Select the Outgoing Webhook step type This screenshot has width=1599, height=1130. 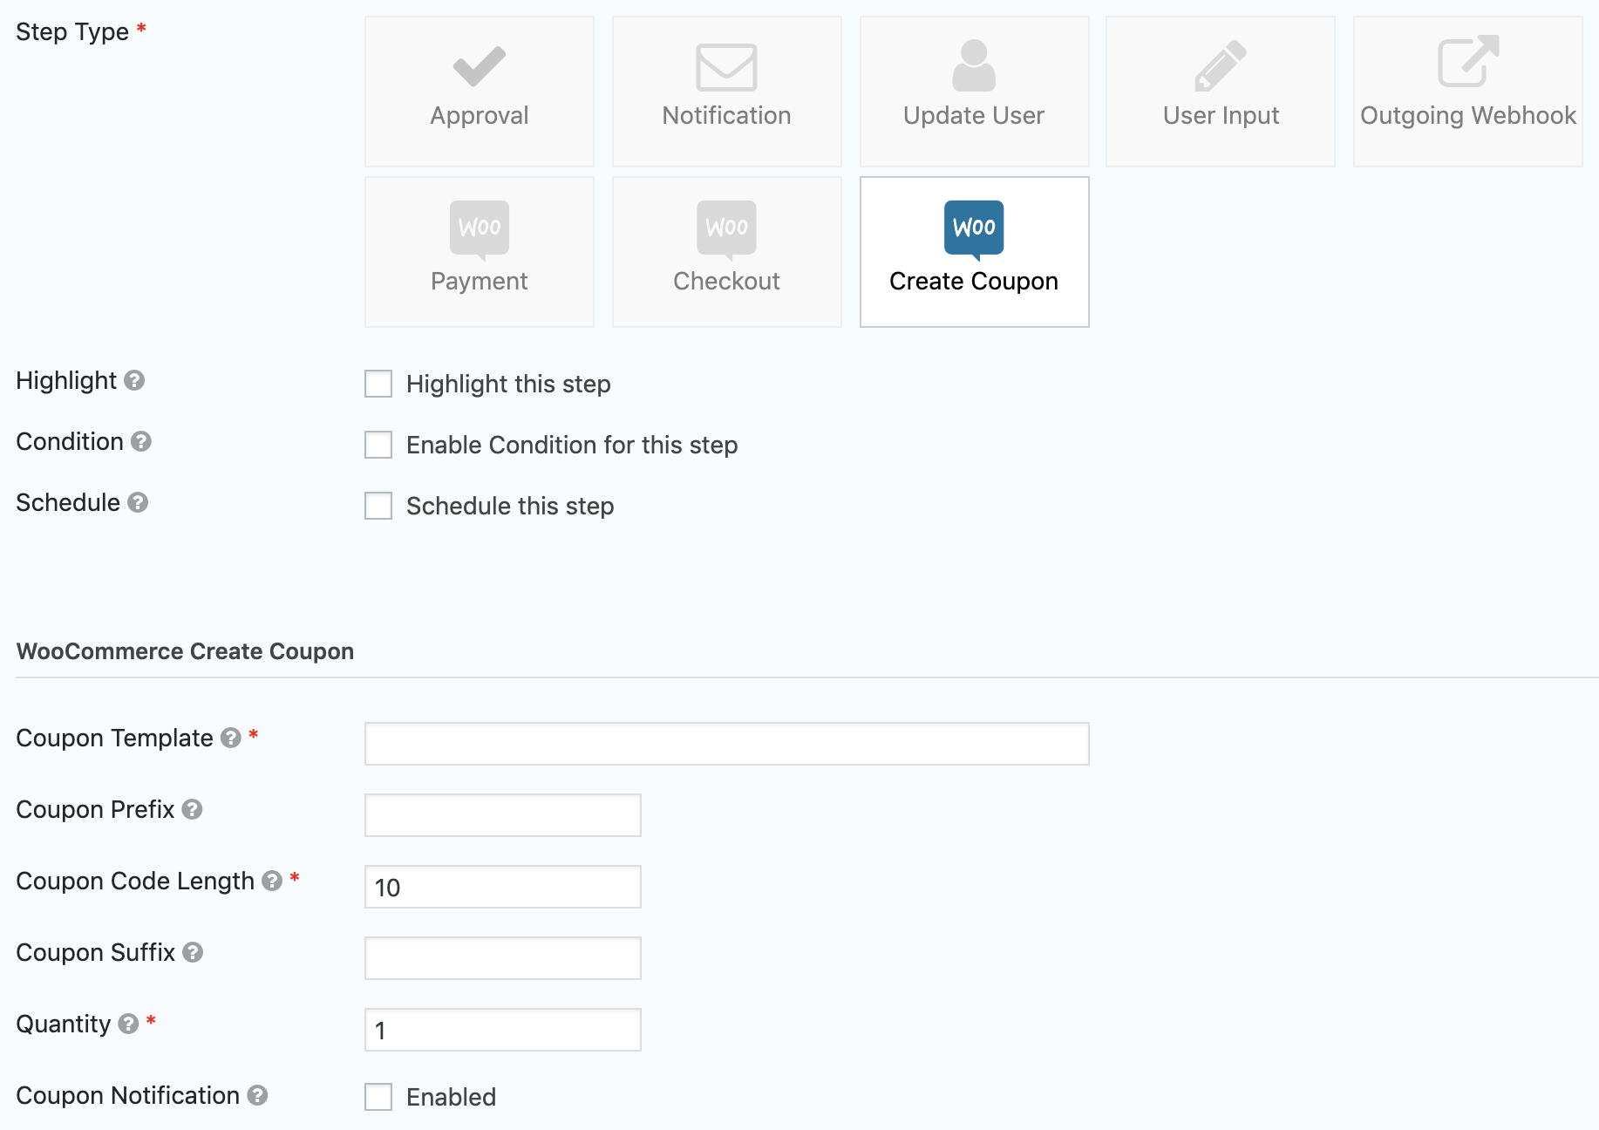point(1467,91)
